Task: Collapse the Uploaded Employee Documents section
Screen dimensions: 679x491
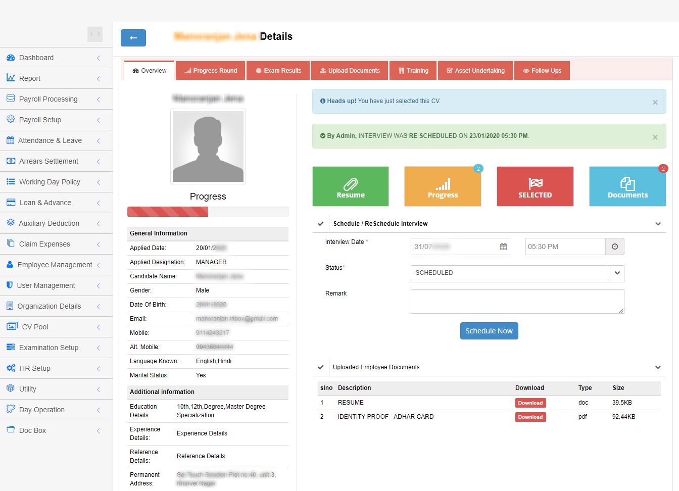Action: (658, 367)
